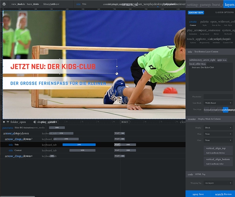This screenshot has width=235, height=197.
Task: Open the Style palette tab
Action: (x=204, y=23)
